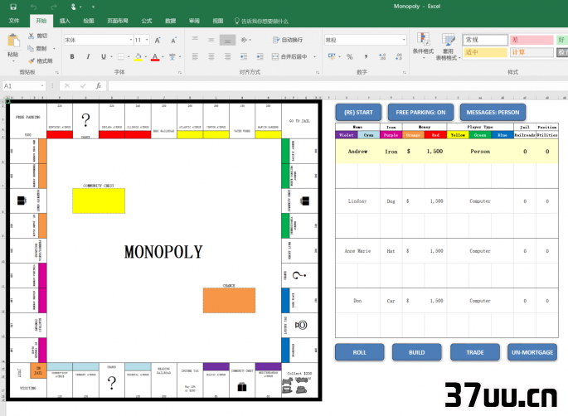Expand the Font group dialog launcher
568x416 pixels.
click(179, 72)
